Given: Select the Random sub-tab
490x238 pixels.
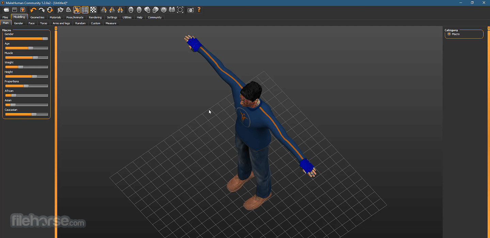Looking at the screenshot, I should (80, 23).
